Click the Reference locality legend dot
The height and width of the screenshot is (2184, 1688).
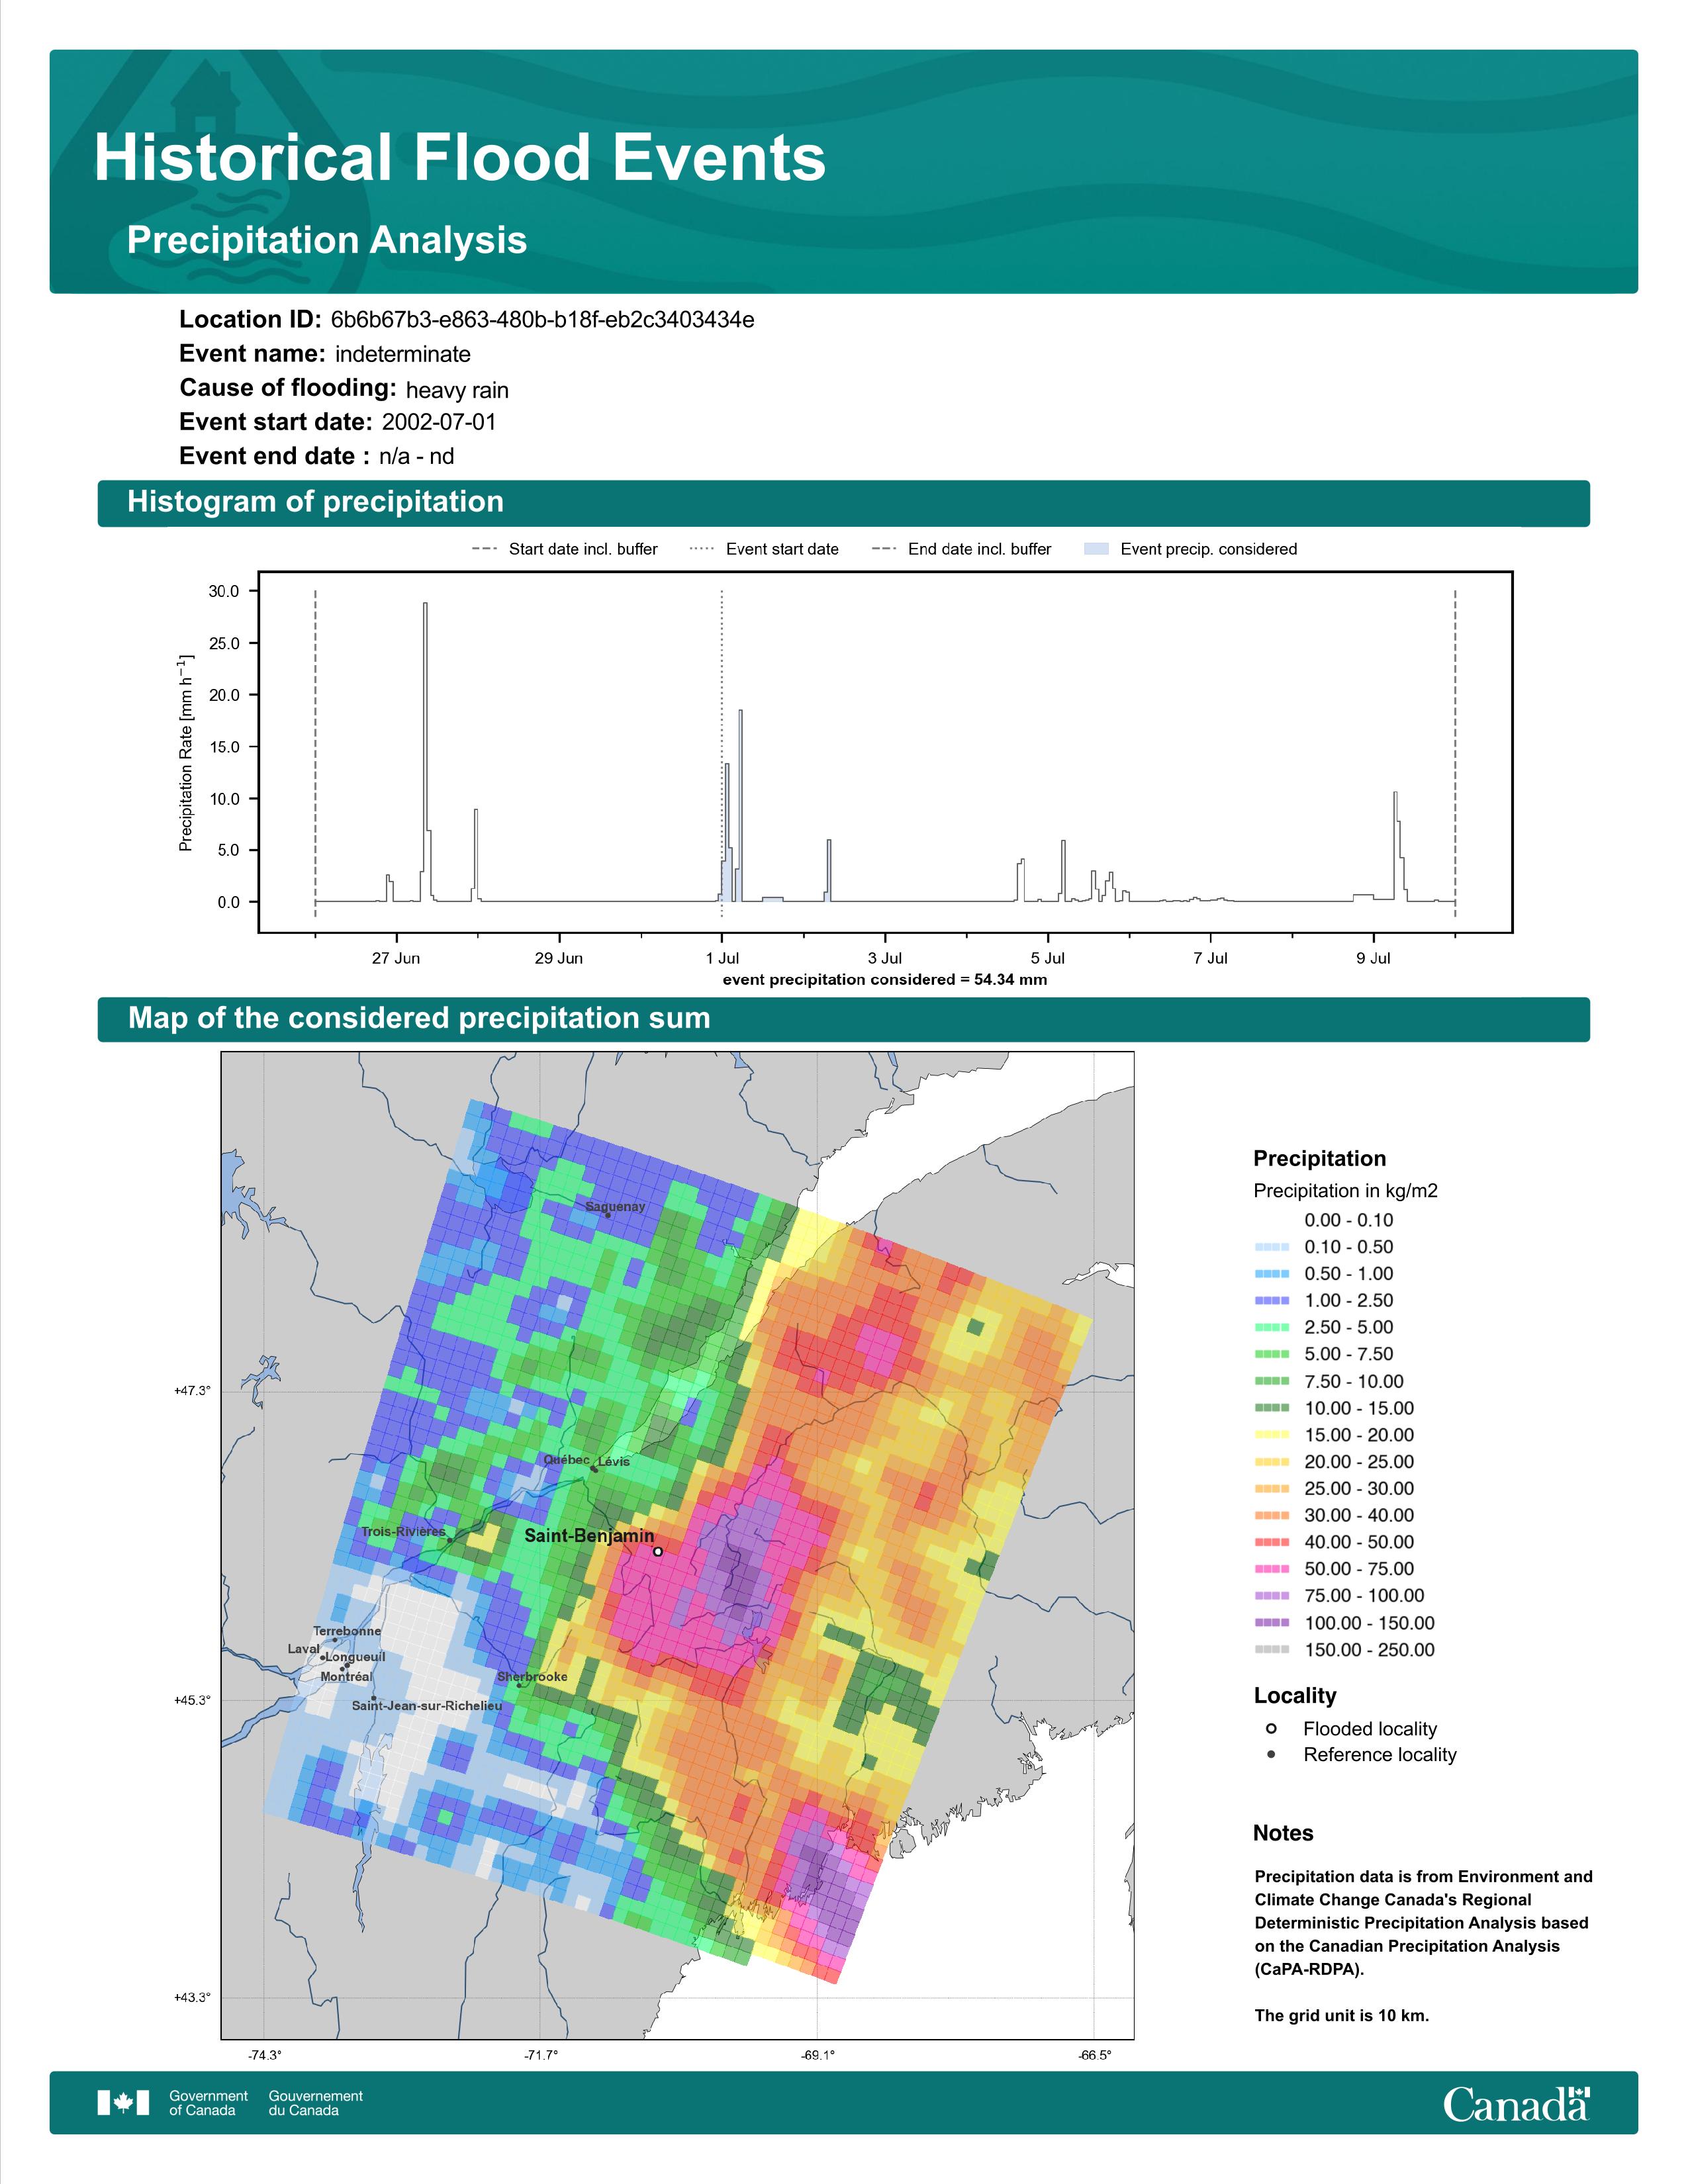pos(1271,1755)
